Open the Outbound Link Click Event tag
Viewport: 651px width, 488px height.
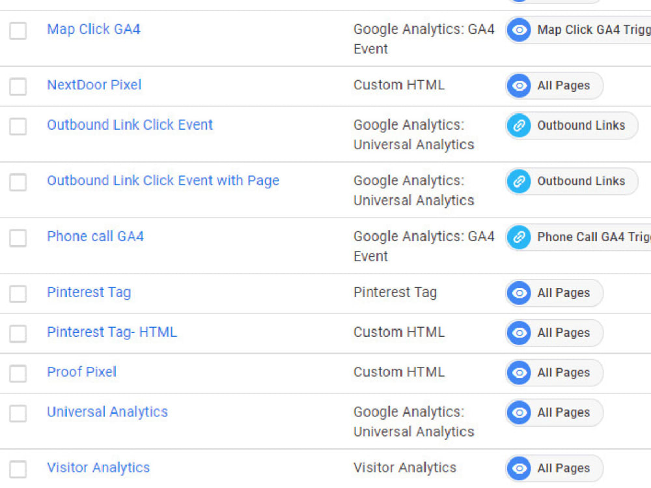click(x=129, y=125)
